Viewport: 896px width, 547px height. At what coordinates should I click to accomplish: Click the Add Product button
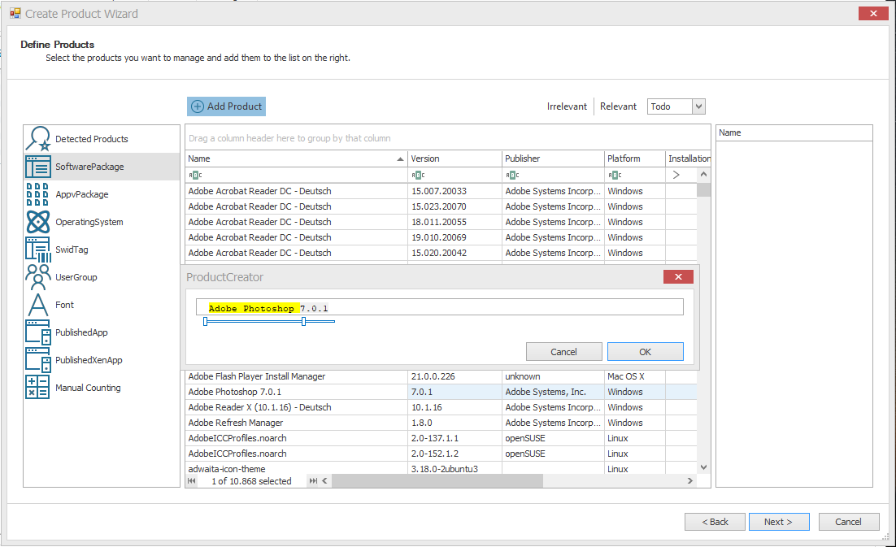226,106
